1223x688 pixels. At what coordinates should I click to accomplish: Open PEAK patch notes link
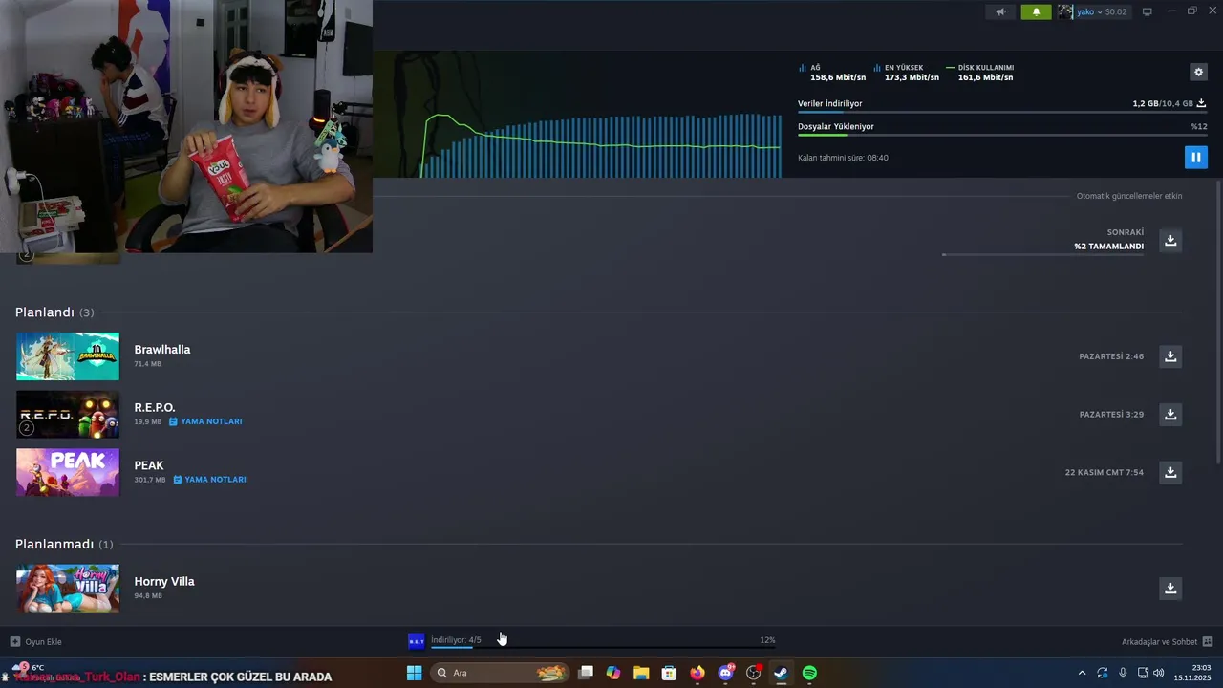[x=209, y=480]
